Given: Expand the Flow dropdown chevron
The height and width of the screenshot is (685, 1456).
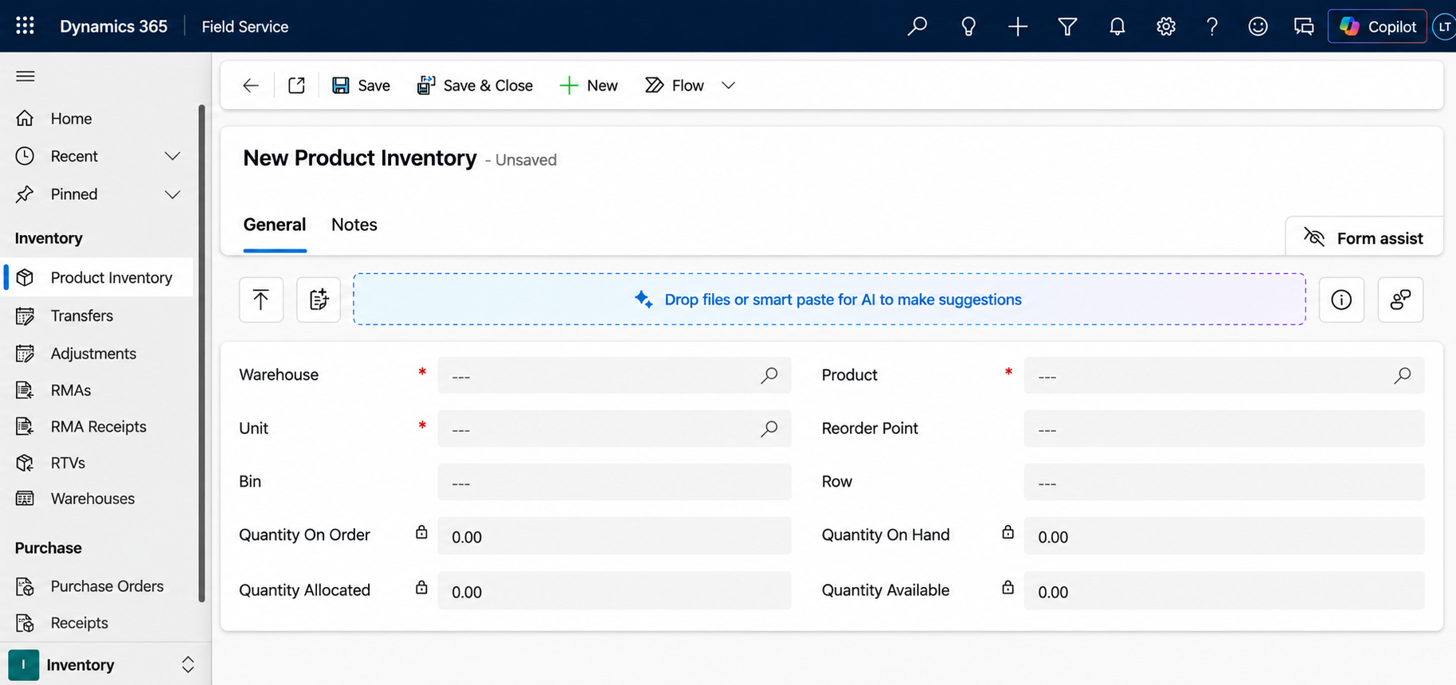Looking at the screenshot, I should coord(728,85).
